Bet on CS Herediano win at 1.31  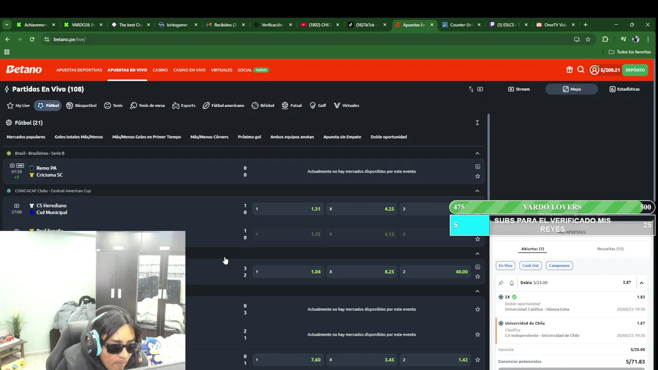pos(288,209)
